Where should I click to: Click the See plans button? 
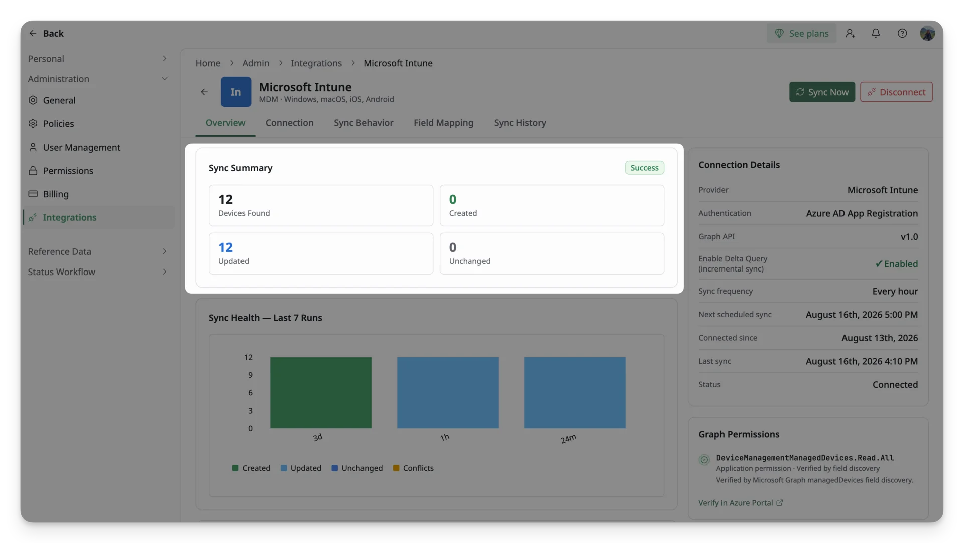point(801,33)
